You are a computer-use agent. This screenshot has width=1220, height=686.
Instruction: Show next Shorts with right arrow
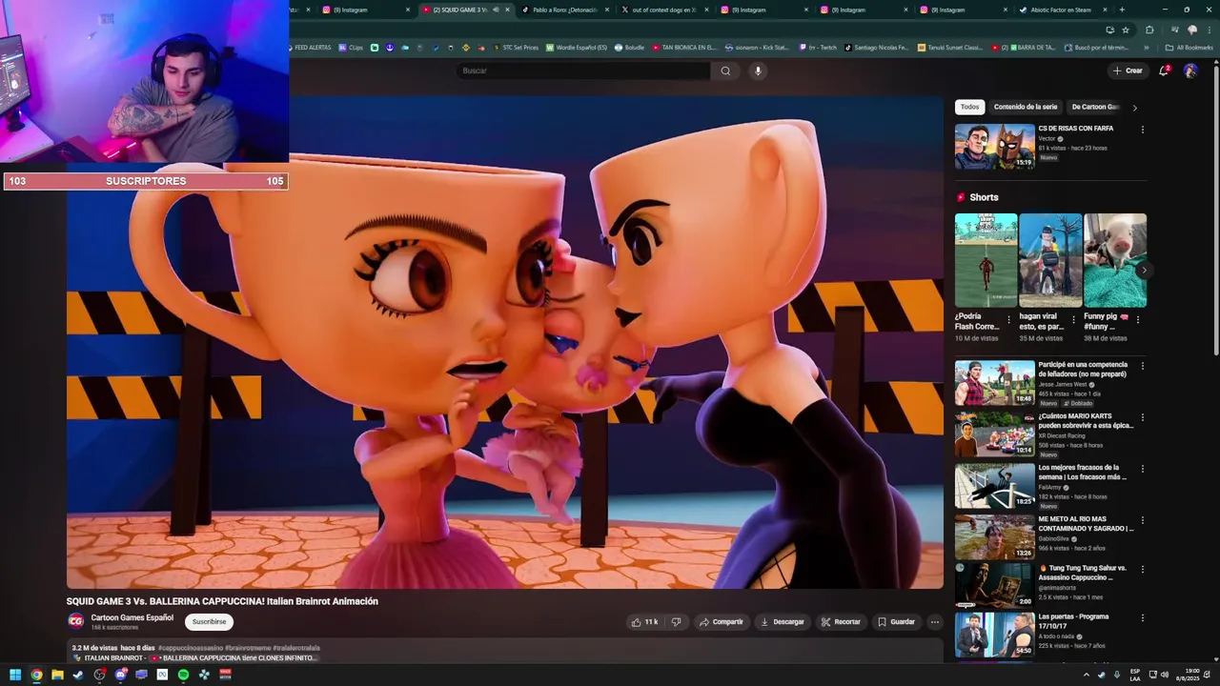[1144, 271]
